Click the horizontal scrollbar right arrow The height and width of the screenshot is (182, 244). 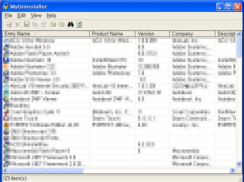point(232,170)
